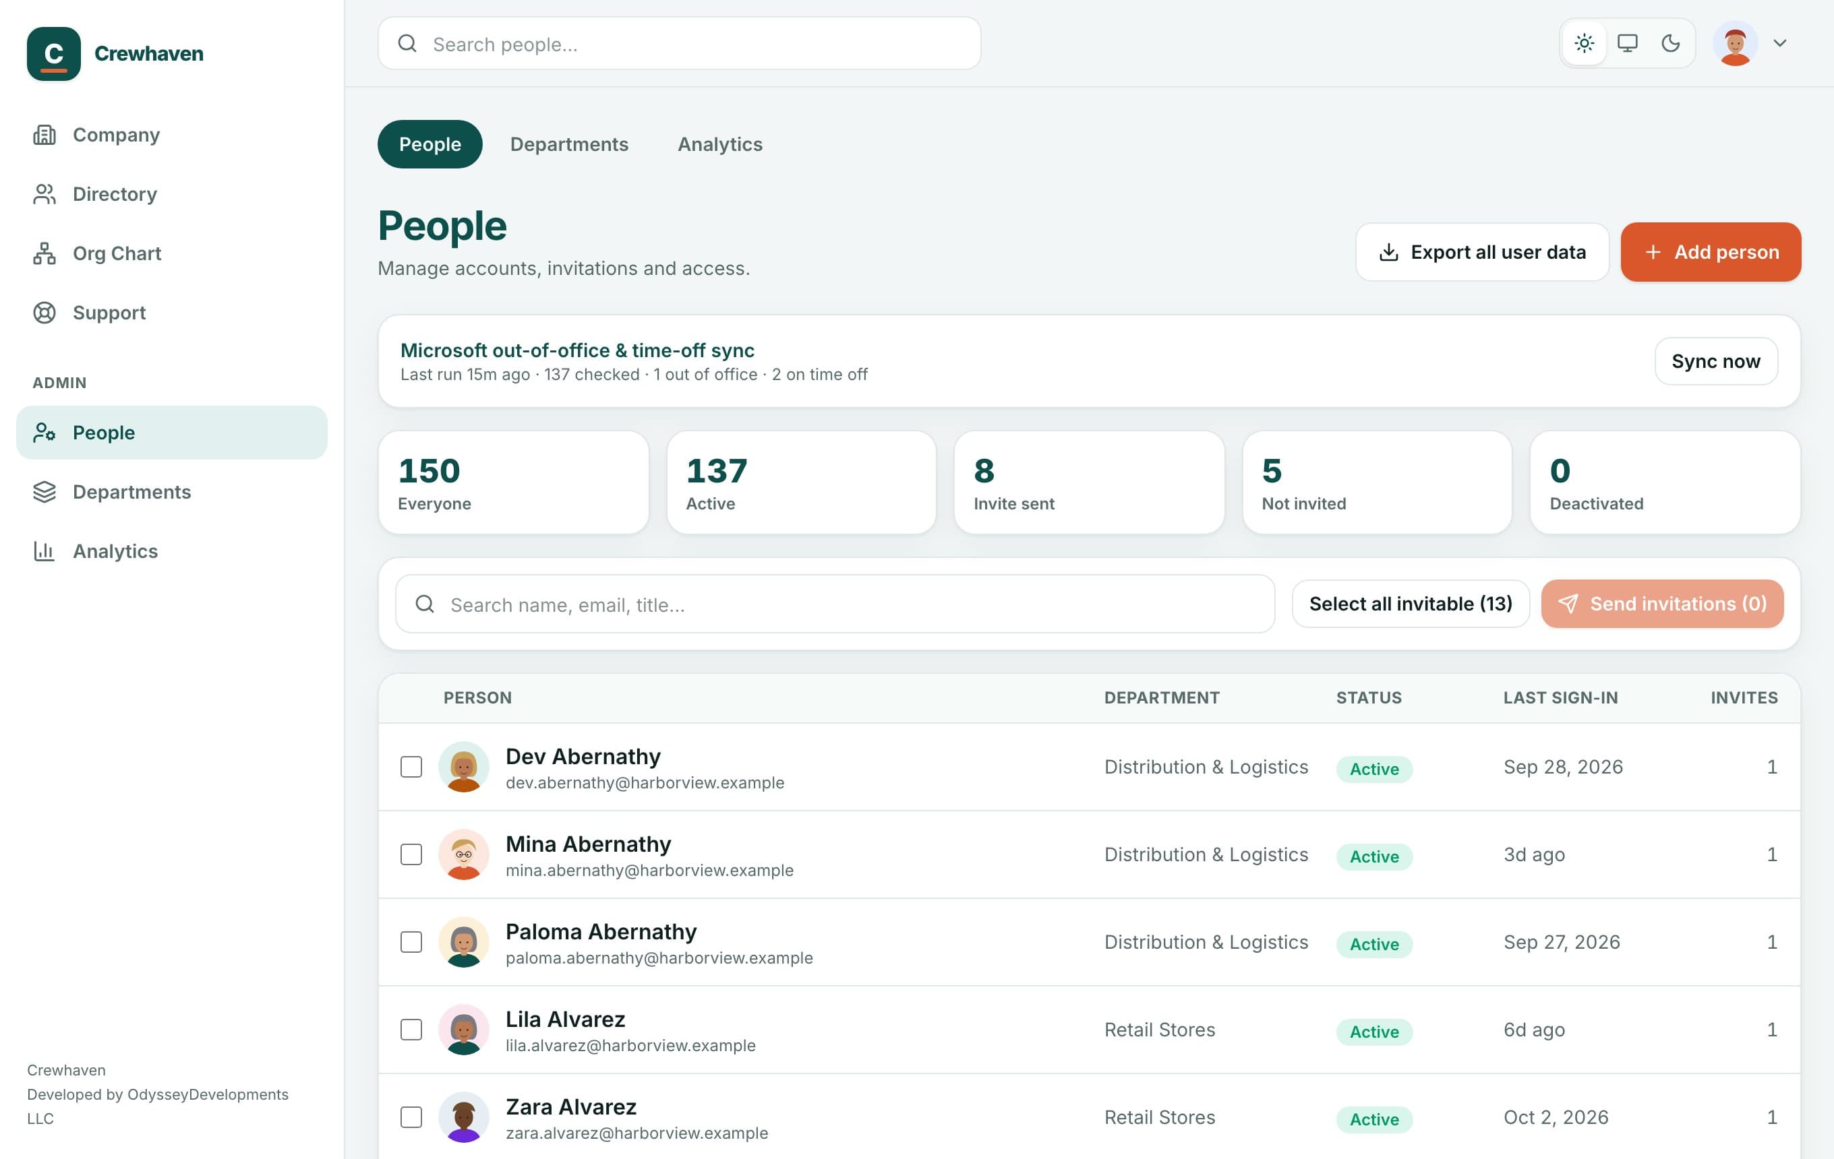Switch to the Departments top tab
Screen dimensions: 1834x1159
[569, 144]
